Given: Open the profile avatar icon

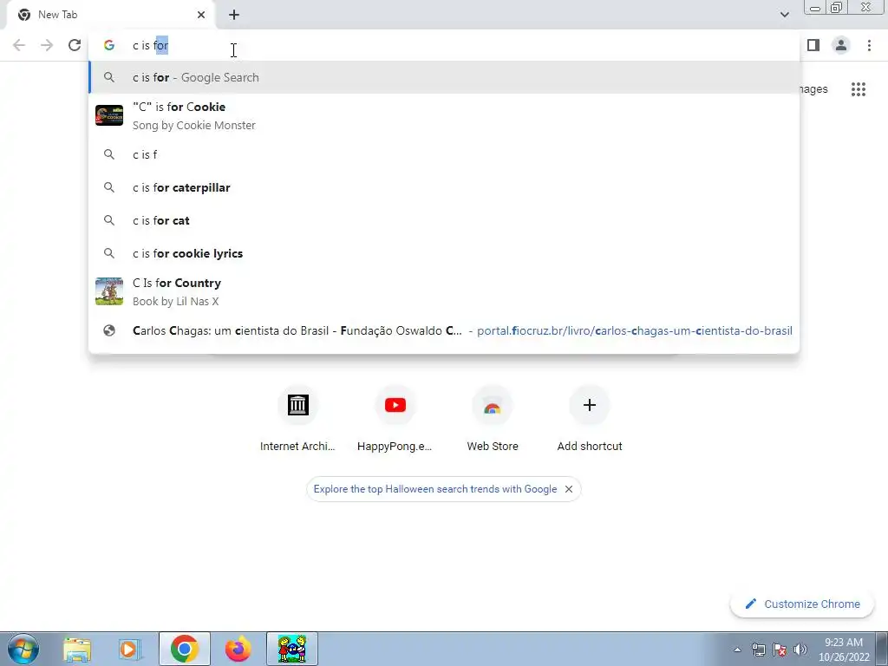Looking at the screenshot, I should 841,45.
